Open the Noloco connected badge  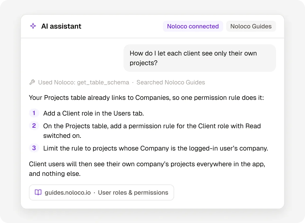point(193,26)
